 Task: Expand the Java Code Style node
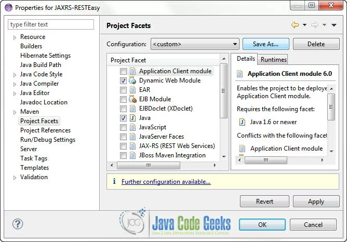click(15, 75)
